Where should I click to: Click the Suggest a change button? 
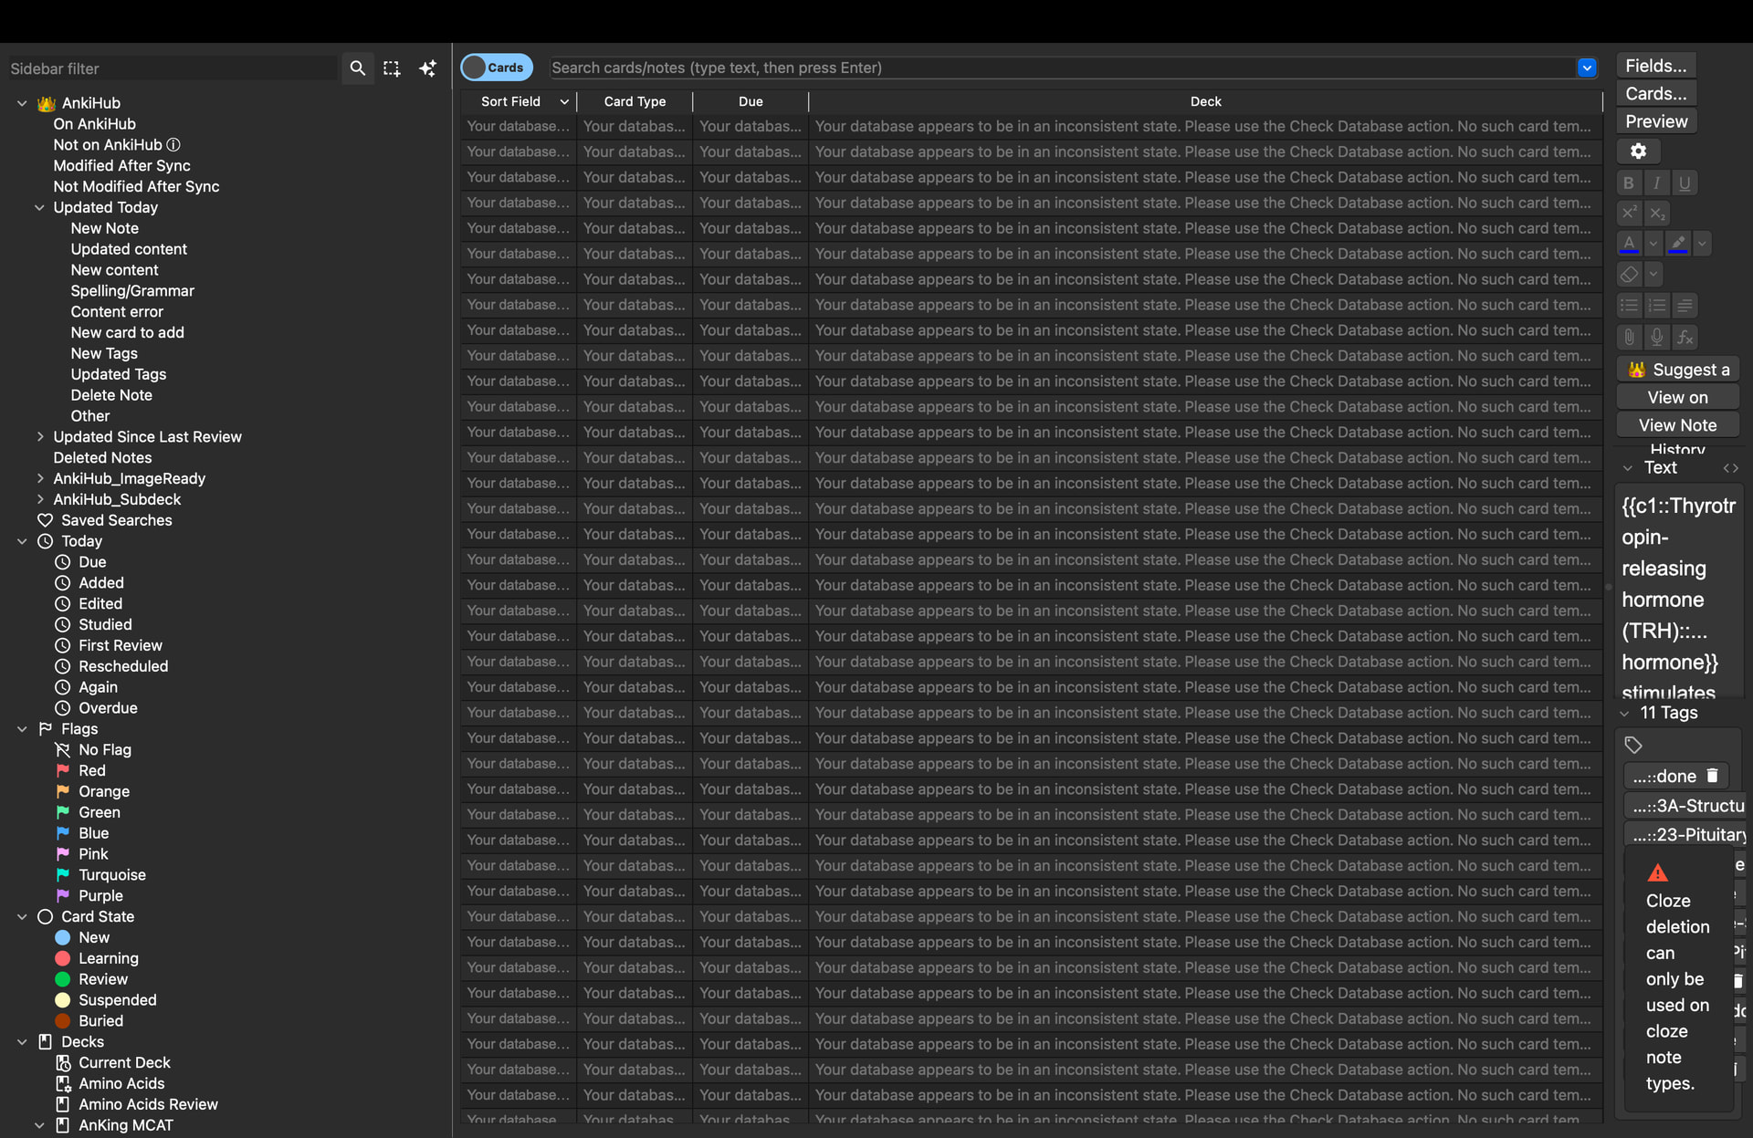[x=1678, y=370]
